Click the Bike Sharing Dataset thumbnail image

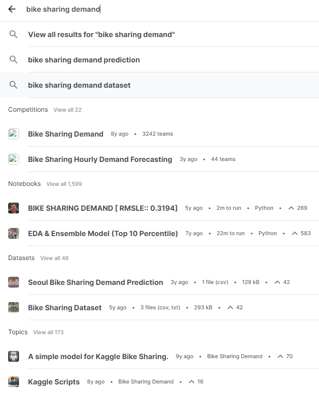click(x=14, y=308)
